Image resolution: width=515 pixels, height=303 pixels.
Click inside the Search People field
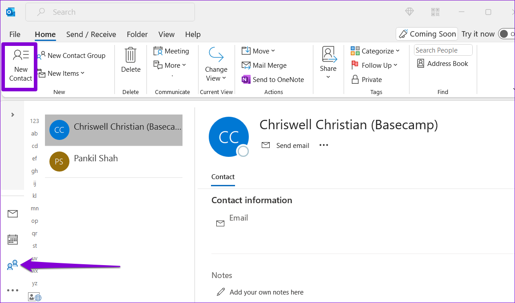(x=442, y=50)
